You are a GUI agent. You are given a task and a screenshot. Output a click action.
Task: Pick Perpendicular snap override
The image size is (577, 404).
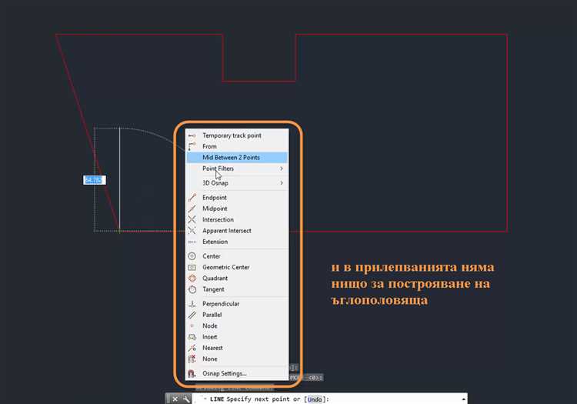point(237,304)
